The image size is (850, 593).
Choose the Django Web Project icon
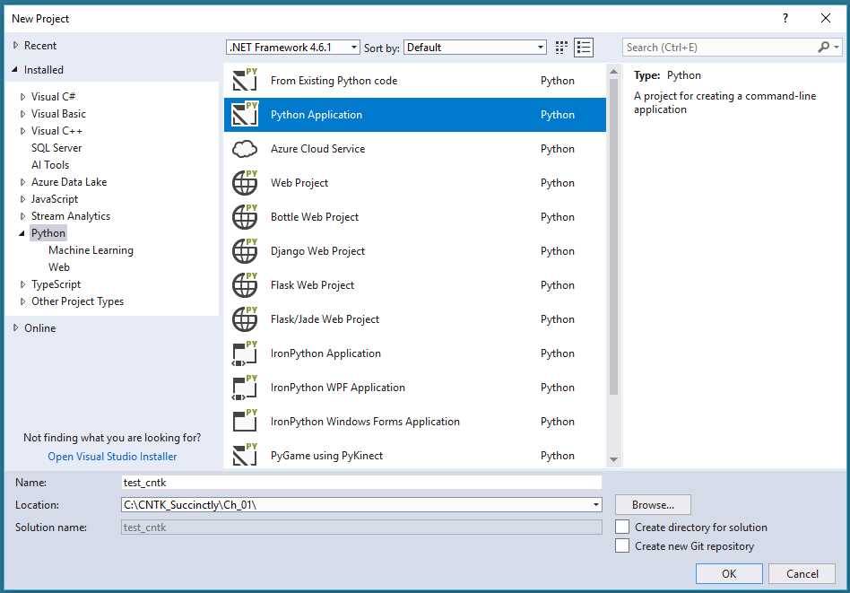246,251
